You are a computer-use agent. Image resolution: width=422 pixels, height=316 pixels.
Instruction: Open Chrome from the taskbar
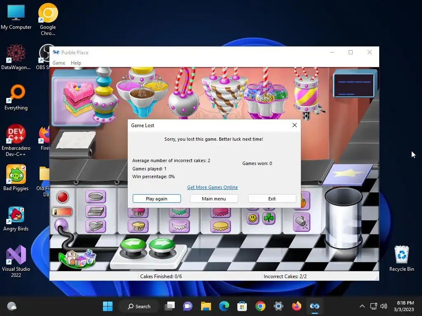click(260, 306)
